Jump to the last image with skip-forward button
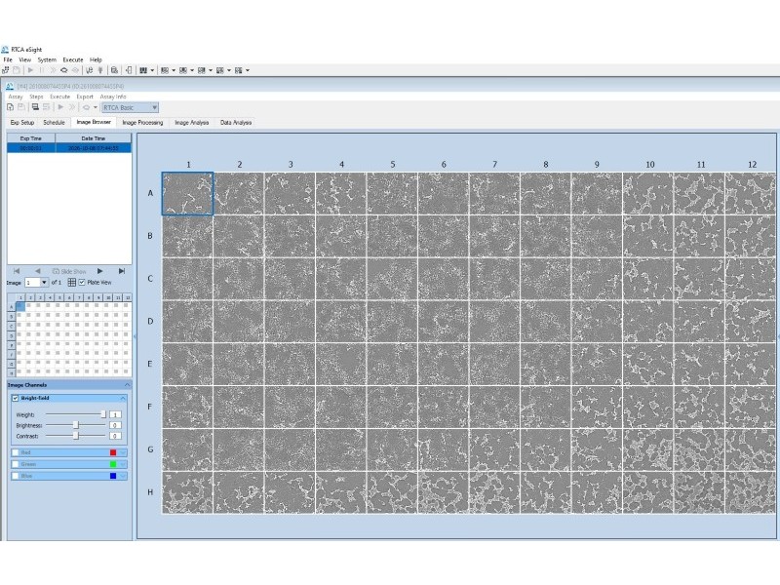 (121, 271)
